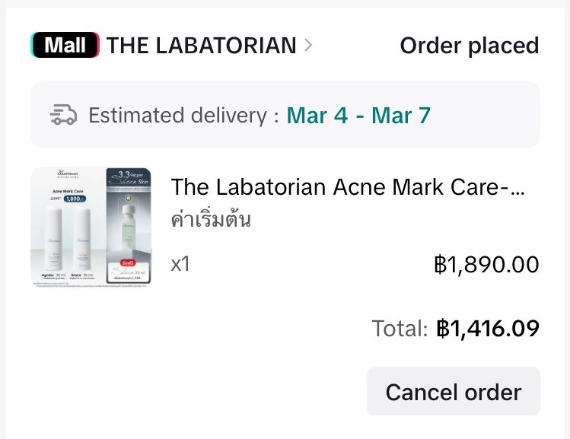Open THE LABATORIAN store page
The height and width of the screenshot is (439, 570).
pyautogui.click(x=202, y=46)
